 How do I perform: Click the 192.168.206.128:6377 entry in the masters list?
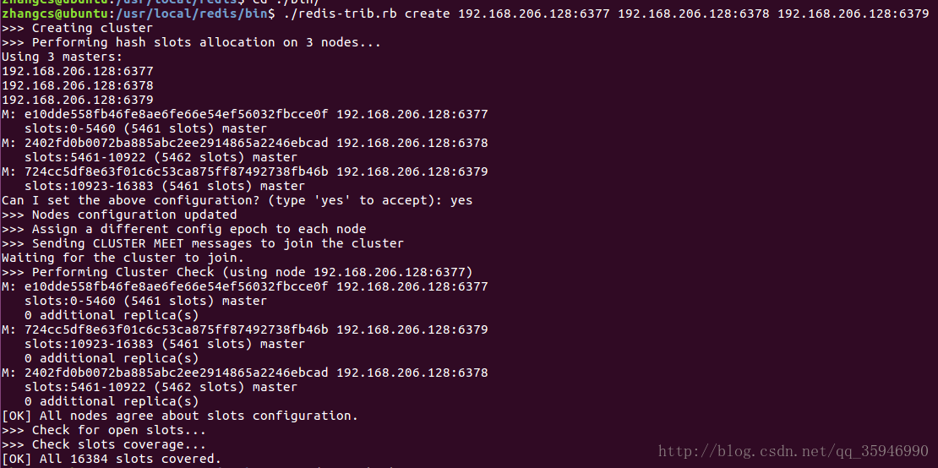pyautogui.click(x=77, y=71)
